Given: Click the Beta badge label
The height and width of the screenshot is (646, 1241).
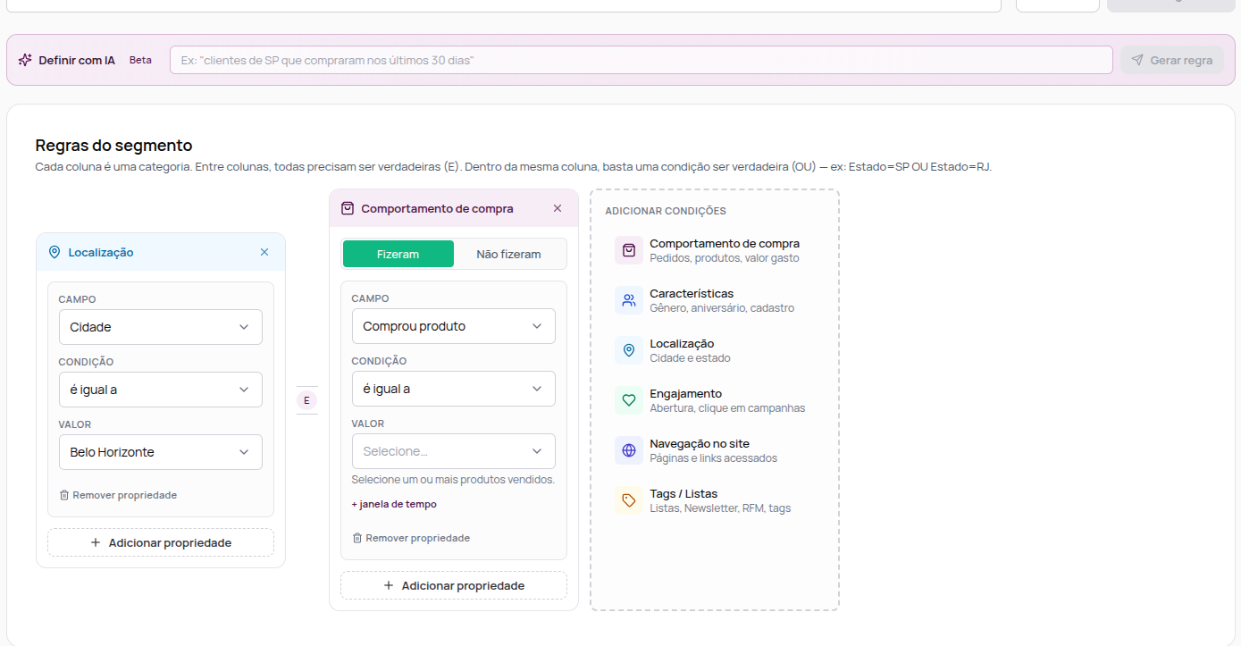Looking at the screenshot, I should (x=140, y=60).
